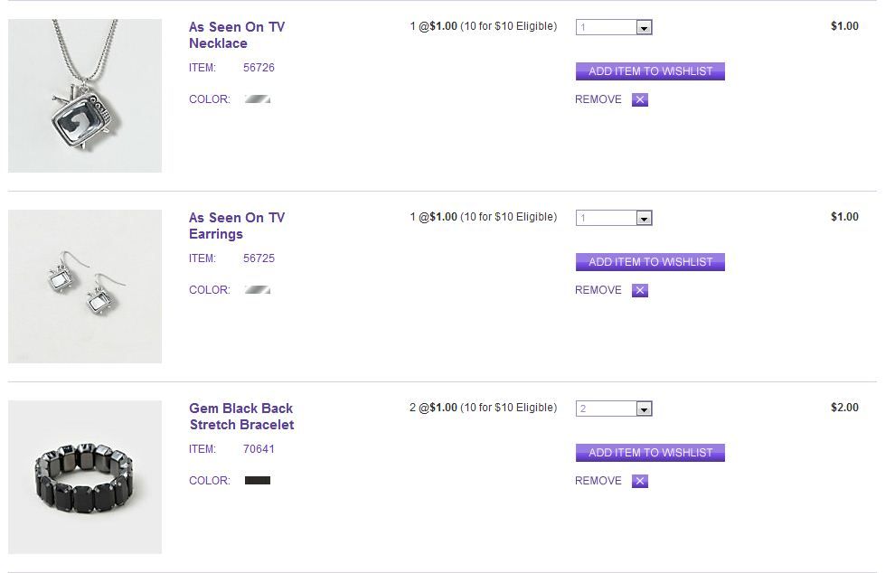895x573 pixels.
Task: Open the As Seen On TV Earrings title link
Action: pyautogui.click(x=236, y=226)
